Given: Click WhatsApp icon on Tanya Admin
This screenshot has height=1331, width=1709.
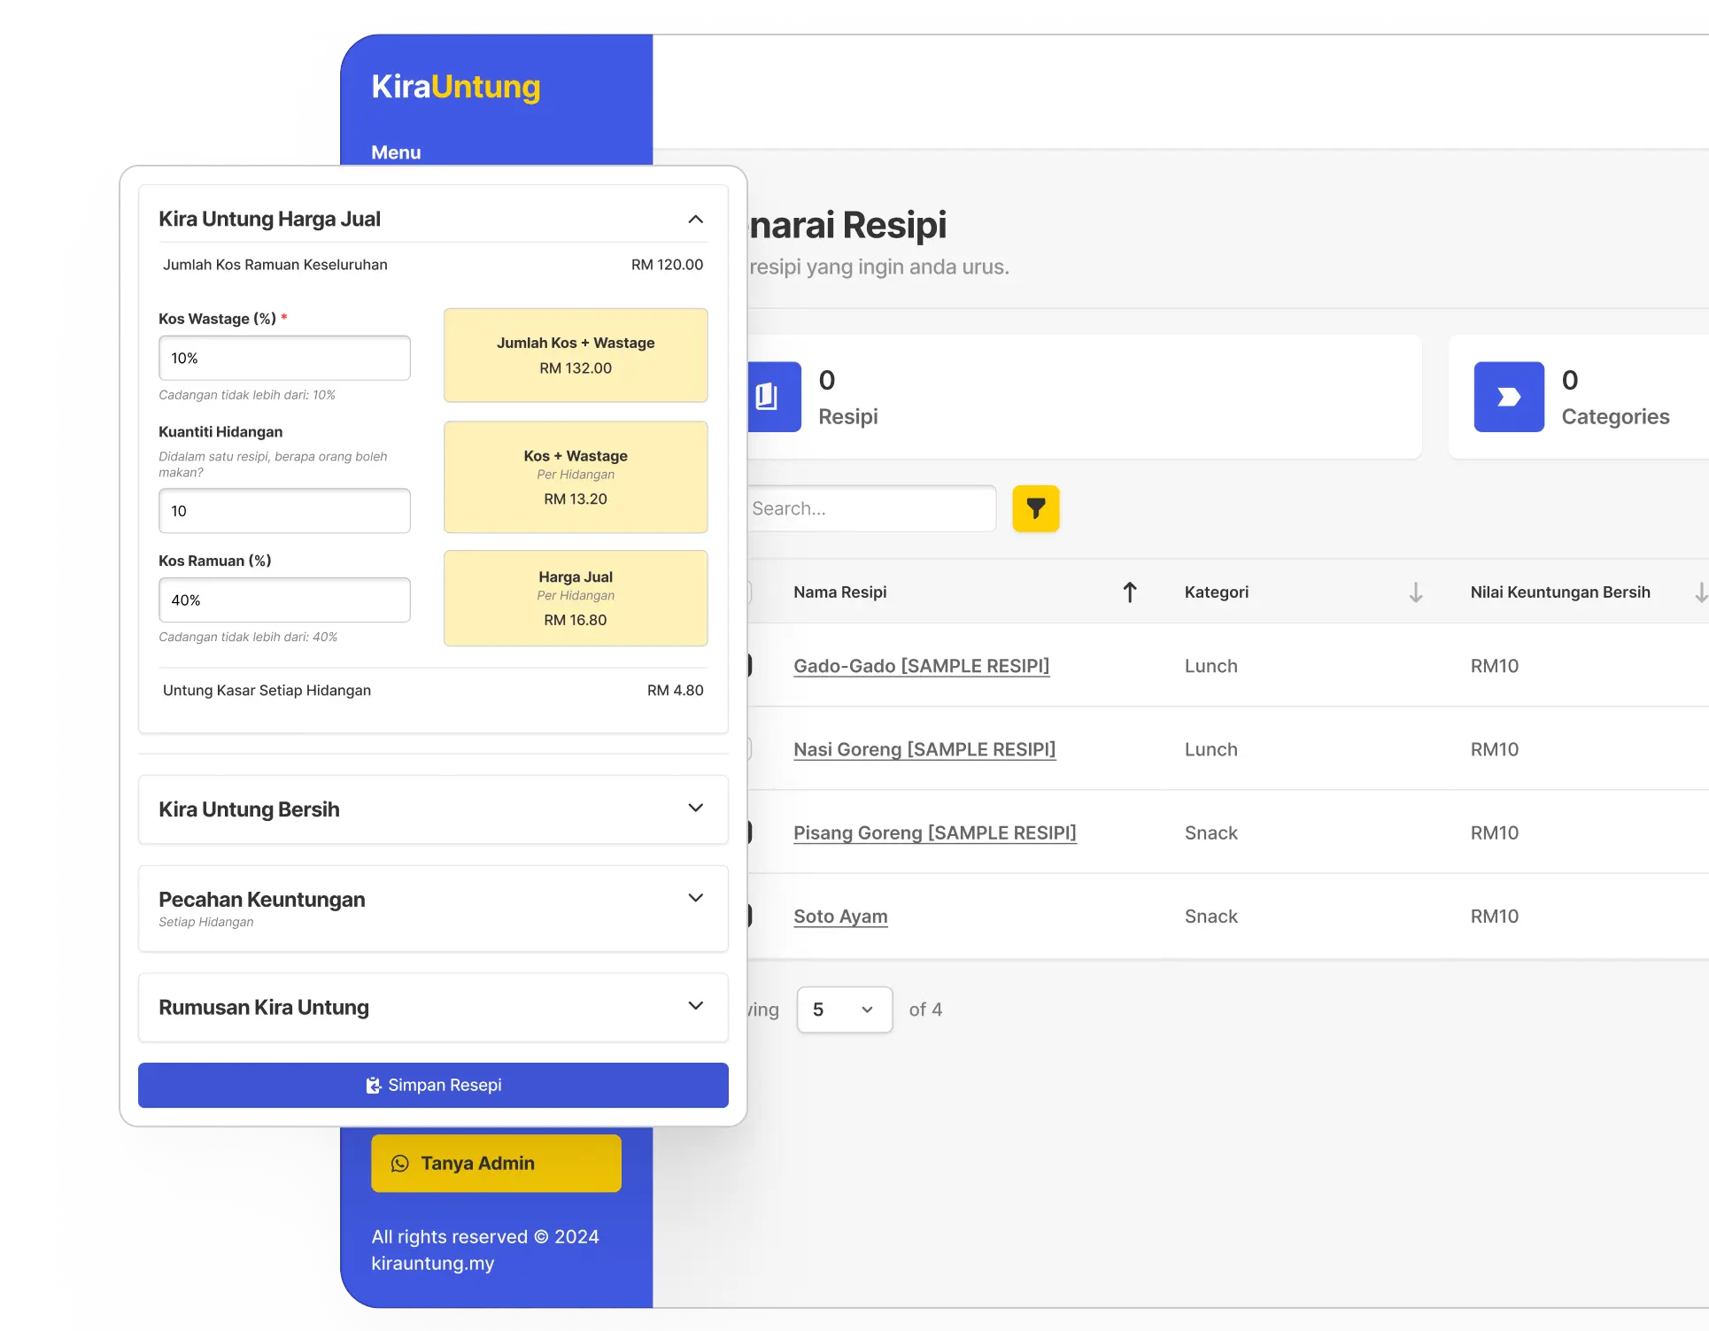Looking at the screenshot, I should click(400, 1163).
